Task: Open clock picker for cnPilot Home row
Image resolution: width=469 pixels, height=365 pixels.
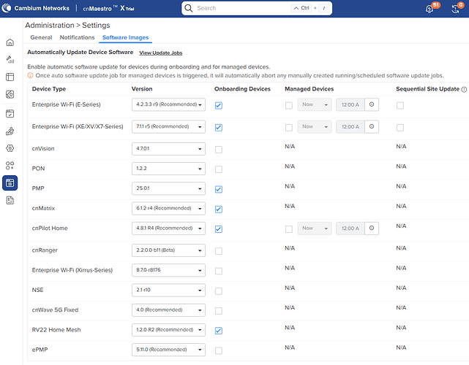Action: click(372, 228)
